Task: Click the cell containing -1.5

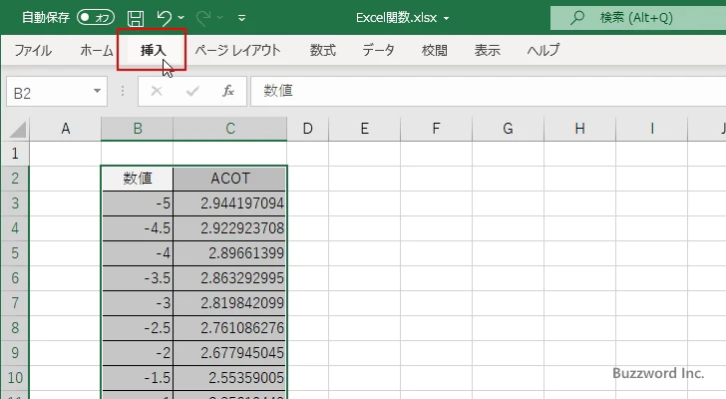Action: pos(138,378)
